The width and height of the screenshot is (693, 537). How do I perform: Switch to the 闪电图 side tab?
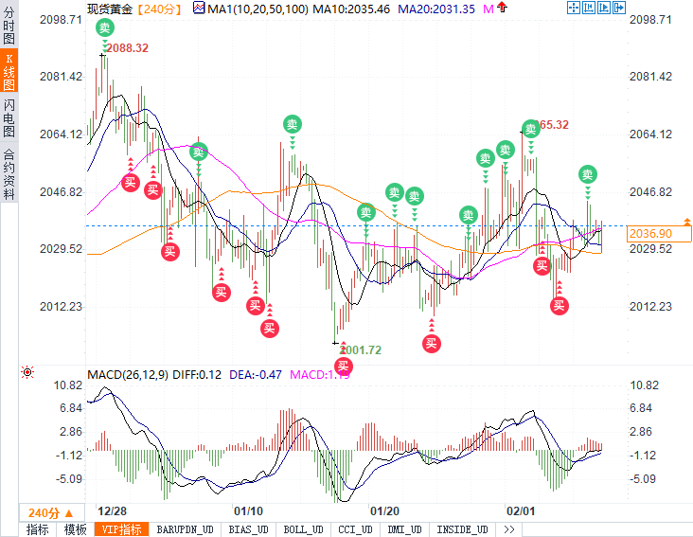tap(9, 116)
